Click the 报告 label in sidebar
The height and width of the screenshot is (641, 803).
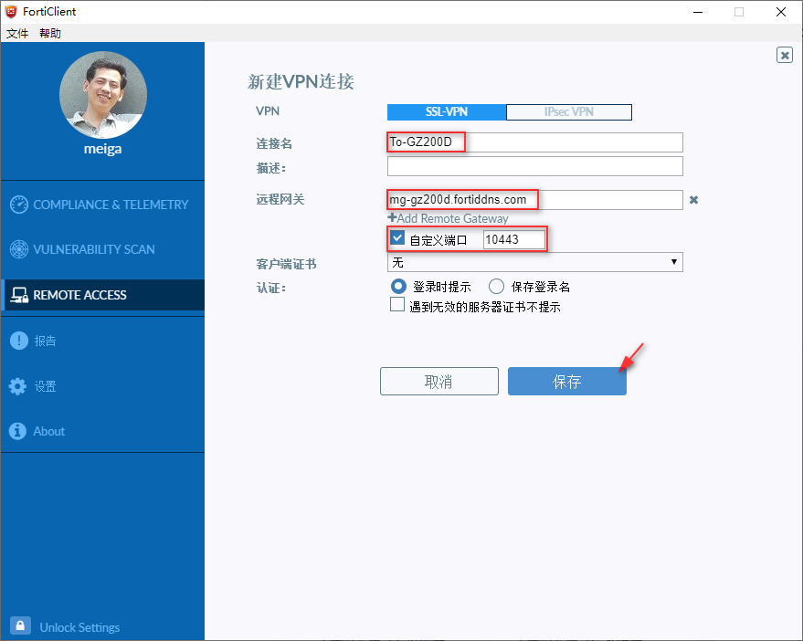click(x=45, y=341)
